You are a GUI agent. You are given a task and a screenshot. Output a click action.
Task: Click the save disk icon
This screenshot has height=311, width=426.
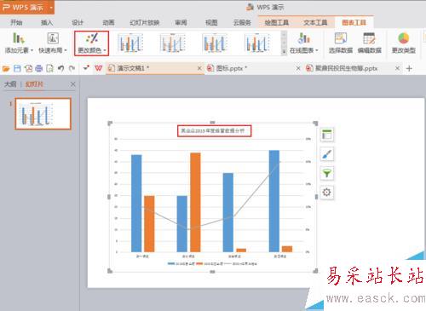pos(17,68)
